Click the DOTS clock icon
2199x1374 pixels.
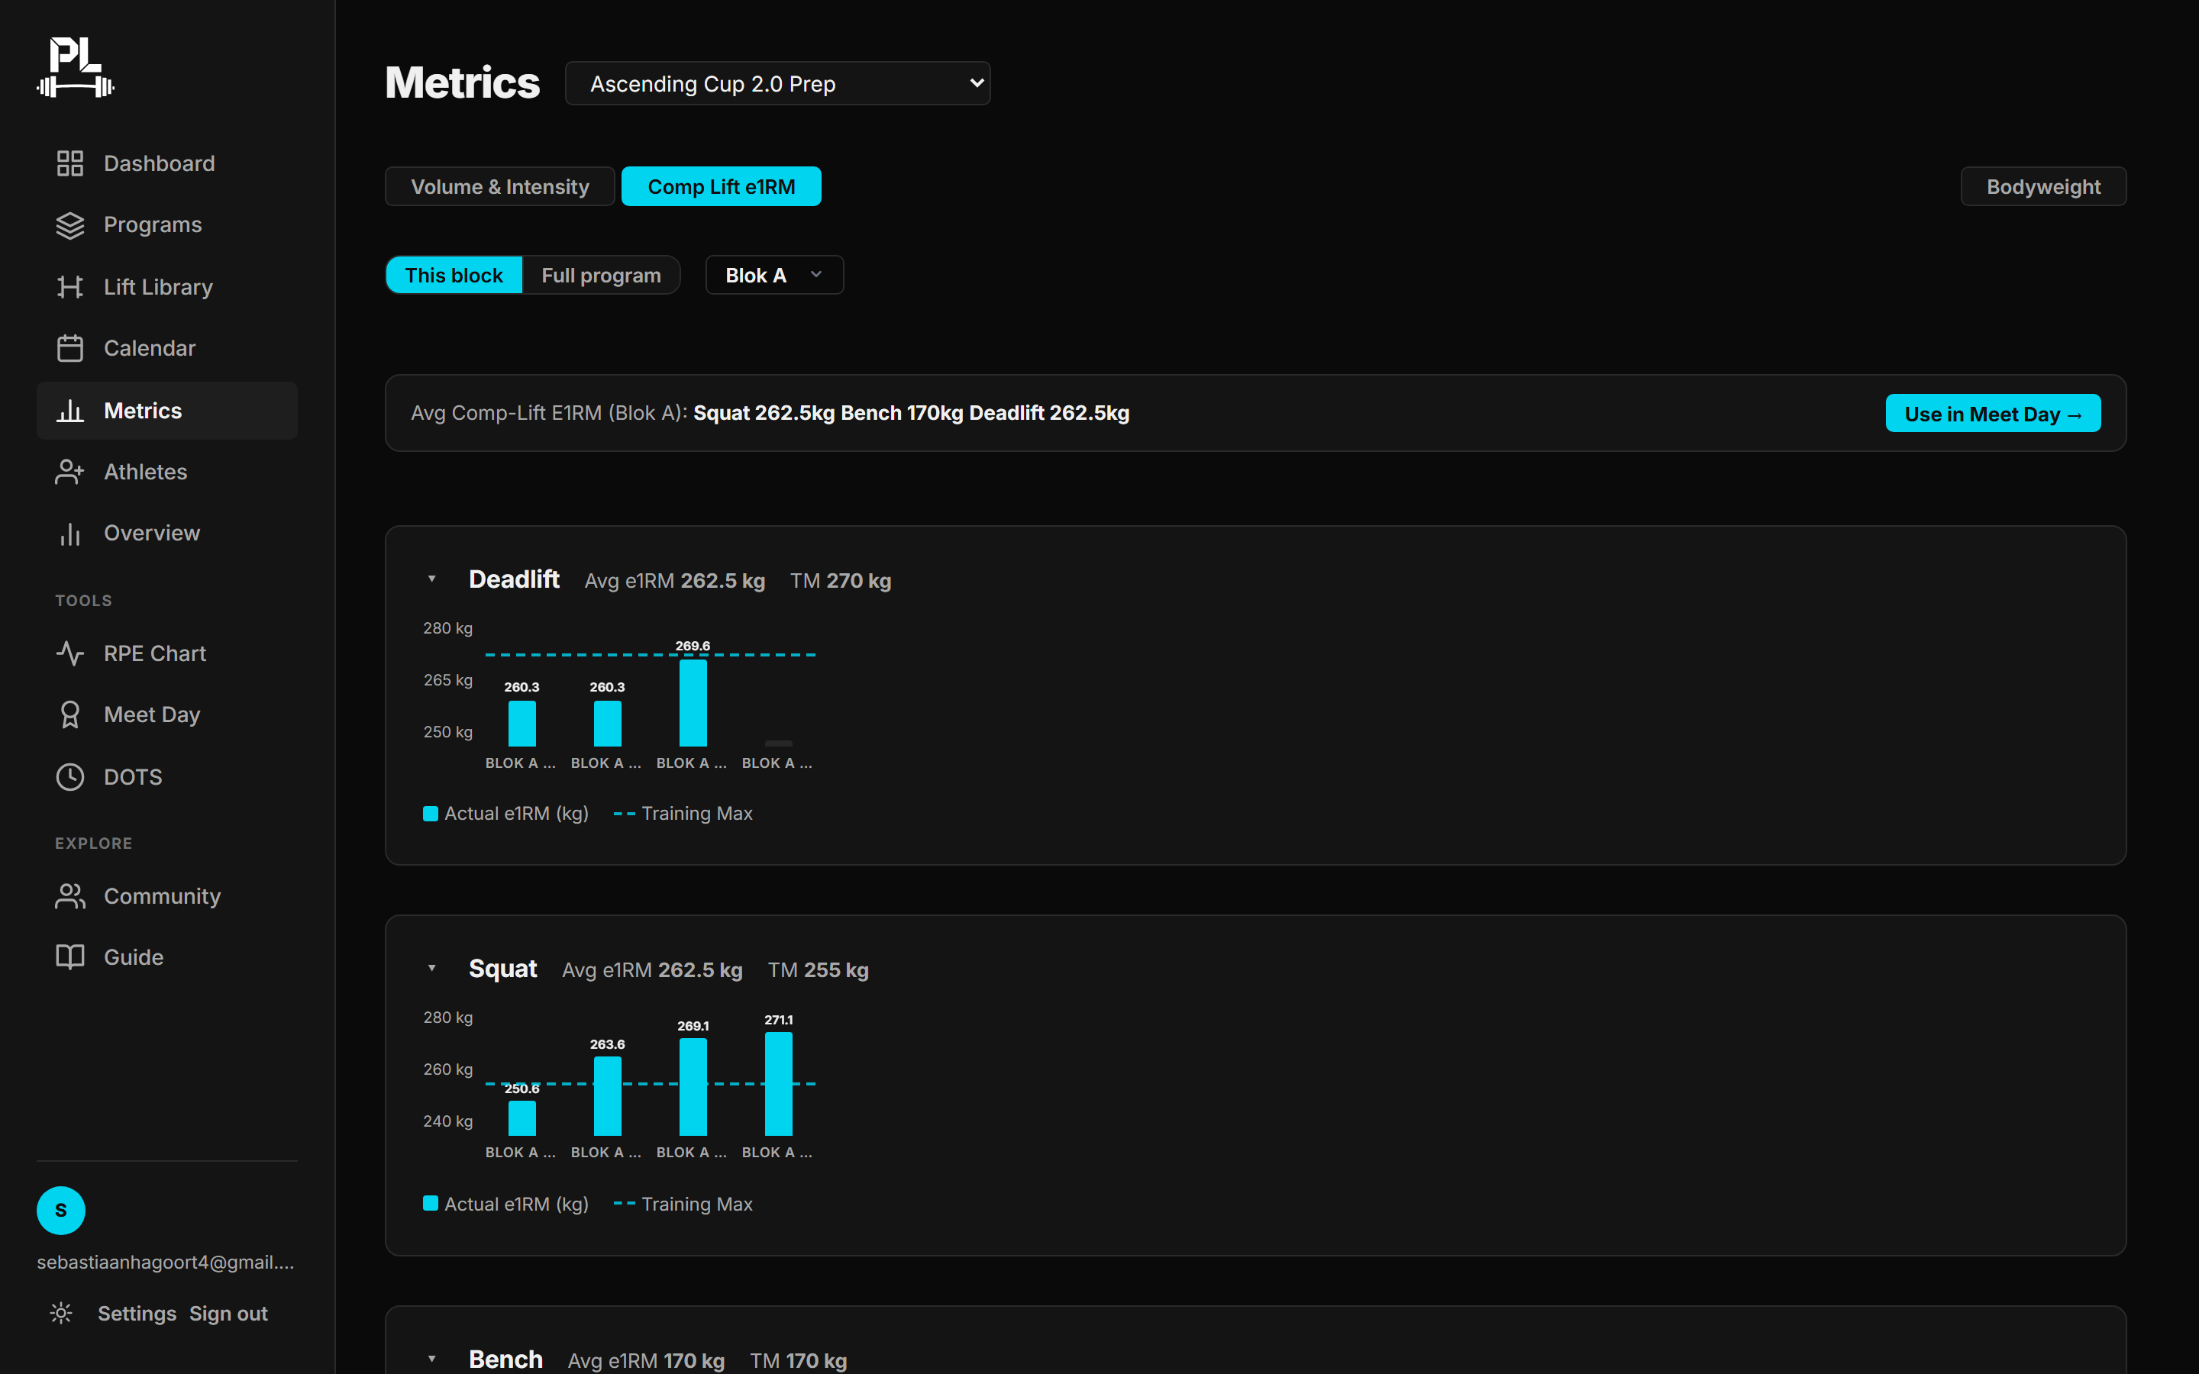pyautogui.click(x=70, y=777)
